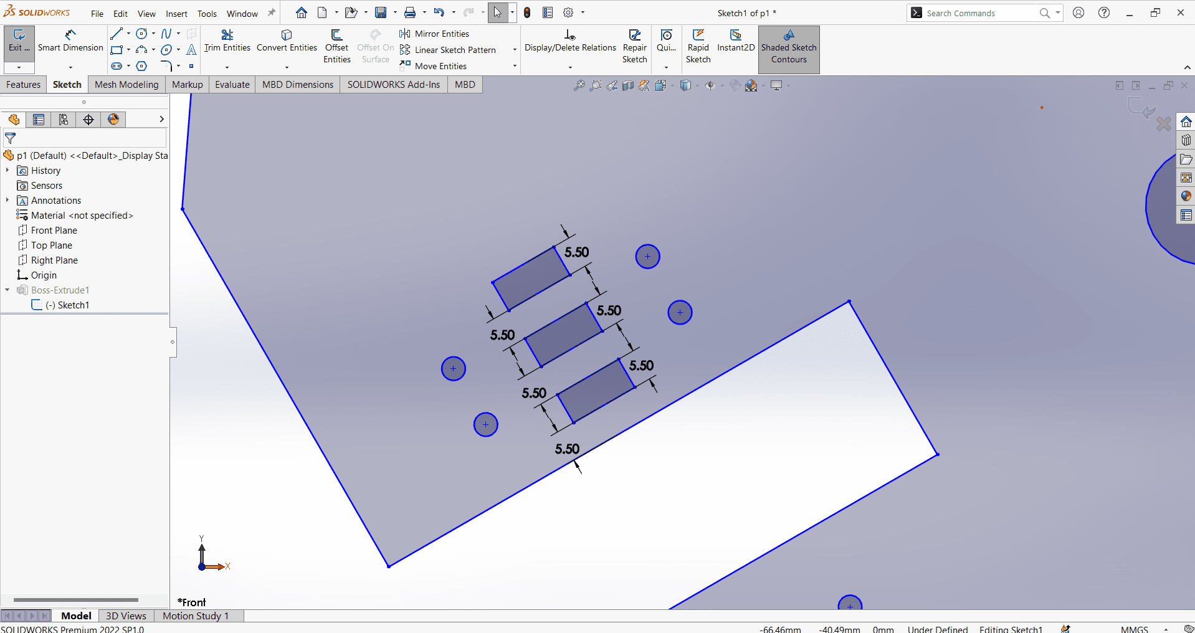Screen dimensions: 1195x633
Task: Select the Straight Slot tool
Action: [x=116, y=66]
